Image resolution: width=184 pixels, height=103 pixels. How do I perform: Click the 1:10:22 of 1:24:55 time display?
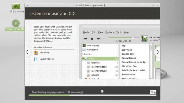[124, 41]
